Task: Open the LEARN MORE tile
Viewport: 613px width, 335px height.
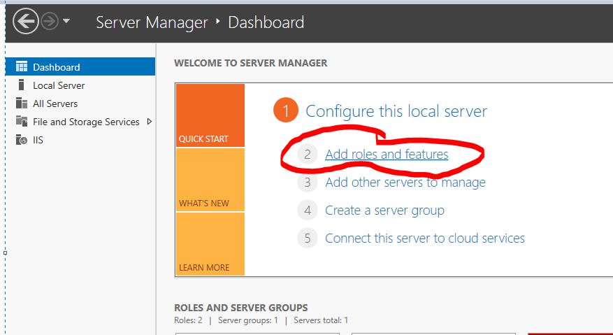Action: (210, 244)
